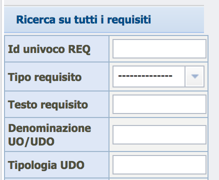Viewport: 219px width, 180px height.
Task: Open the Tipo requisito dropdown arrow
Action: 194,76
